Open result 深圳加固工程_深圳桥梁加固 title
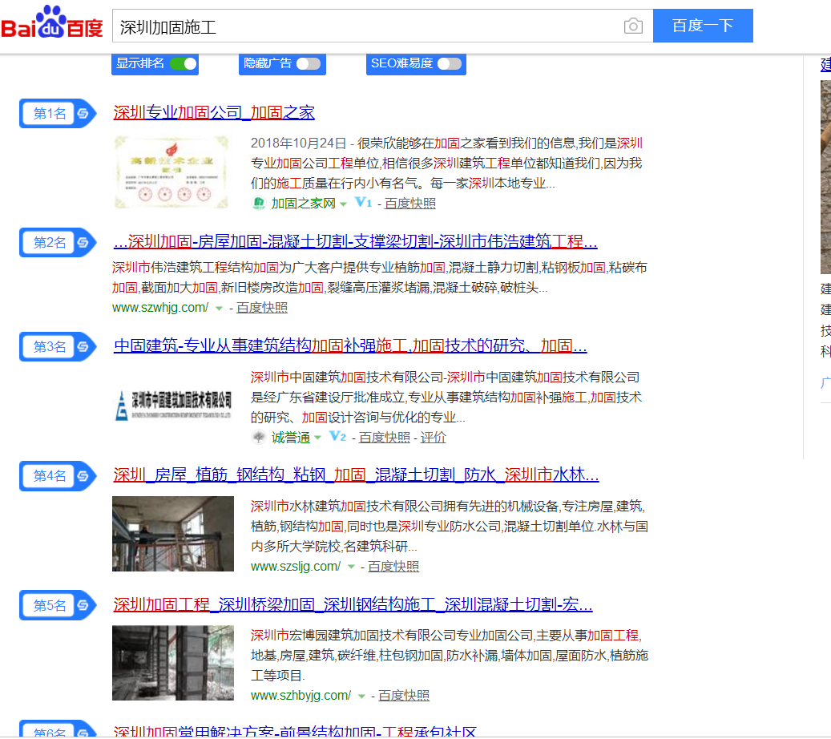The height and width of the screenshot is (739, 831). point(353,604)
